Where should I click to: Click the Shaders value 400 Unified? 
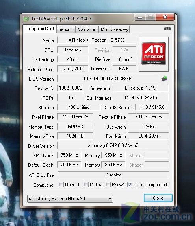click(x=79, y=107)
